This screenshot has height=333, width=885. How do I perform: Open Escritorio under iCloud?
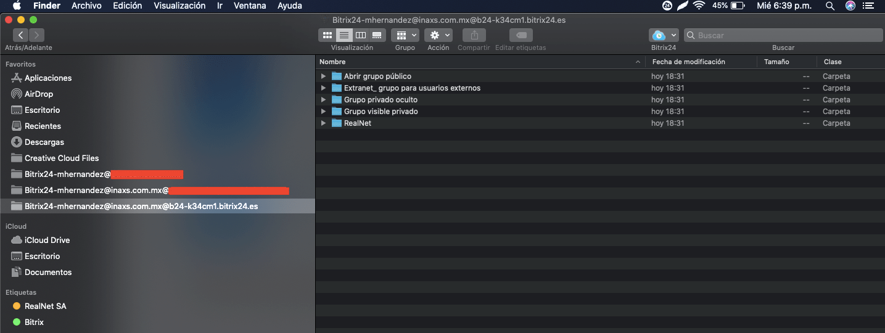point(43,257)
